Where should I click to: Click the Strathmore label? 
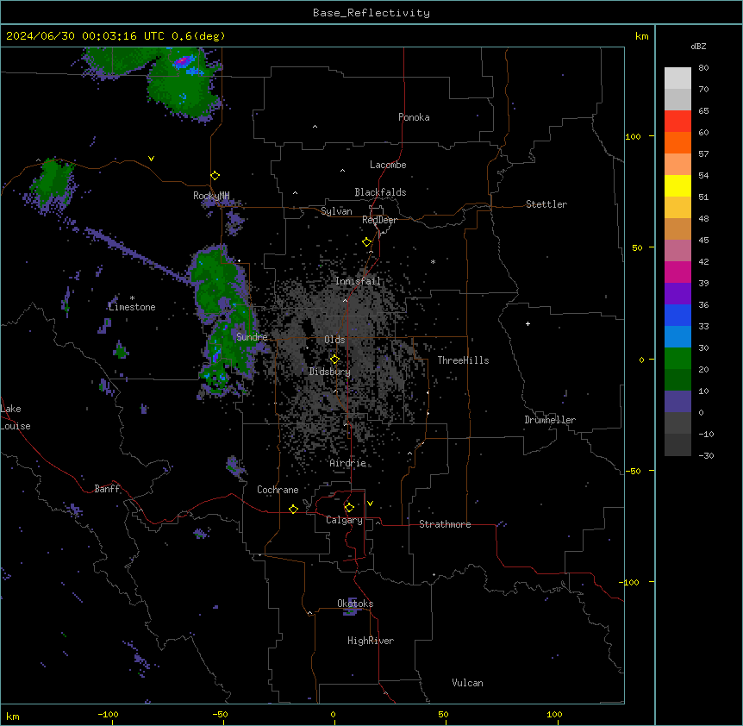(x=445, y=524)
